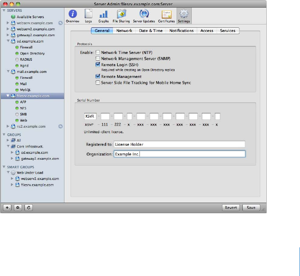Collapse the GROUPS section
The width and height of the screenshot is (300, 276).
pyautogui.click(x=4, y=134)
